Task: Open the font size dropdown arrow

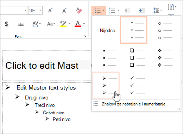Action: [x=40, y=10]
